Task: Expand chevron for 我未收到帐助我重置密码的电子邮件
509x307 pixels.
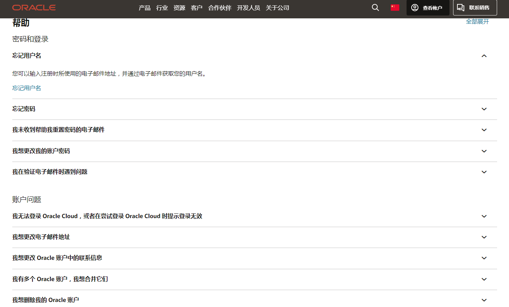Action: 484,130
